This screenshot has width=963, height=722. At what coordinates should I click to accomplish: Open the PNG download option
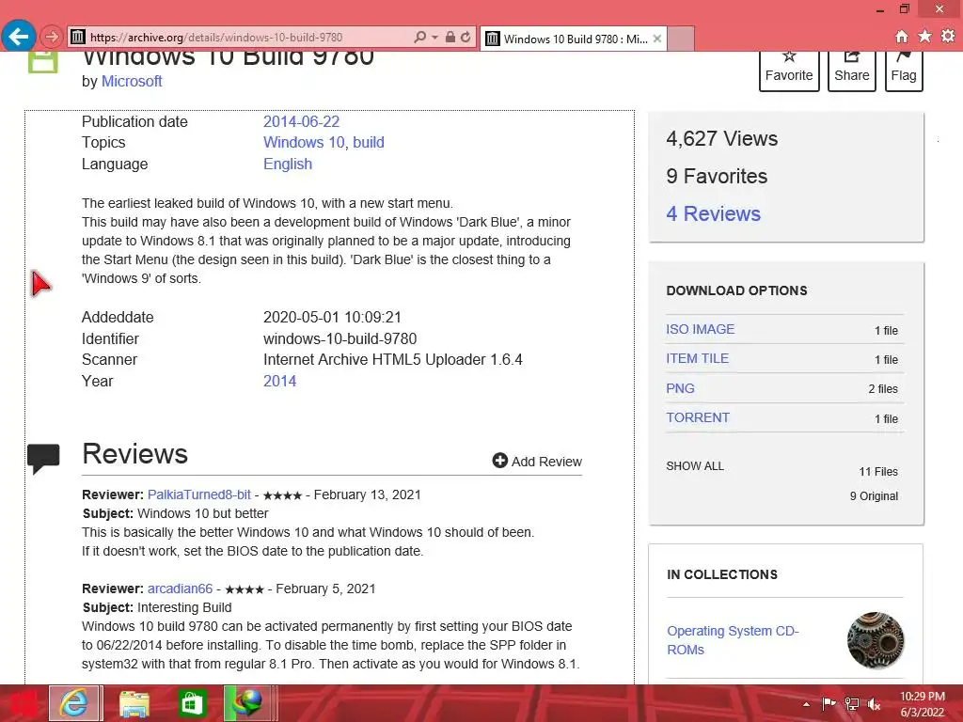[681, 388]
